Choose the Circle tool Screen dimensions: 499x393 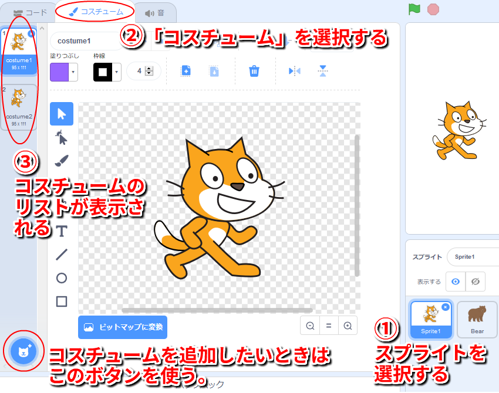click(x=62, y=278)
